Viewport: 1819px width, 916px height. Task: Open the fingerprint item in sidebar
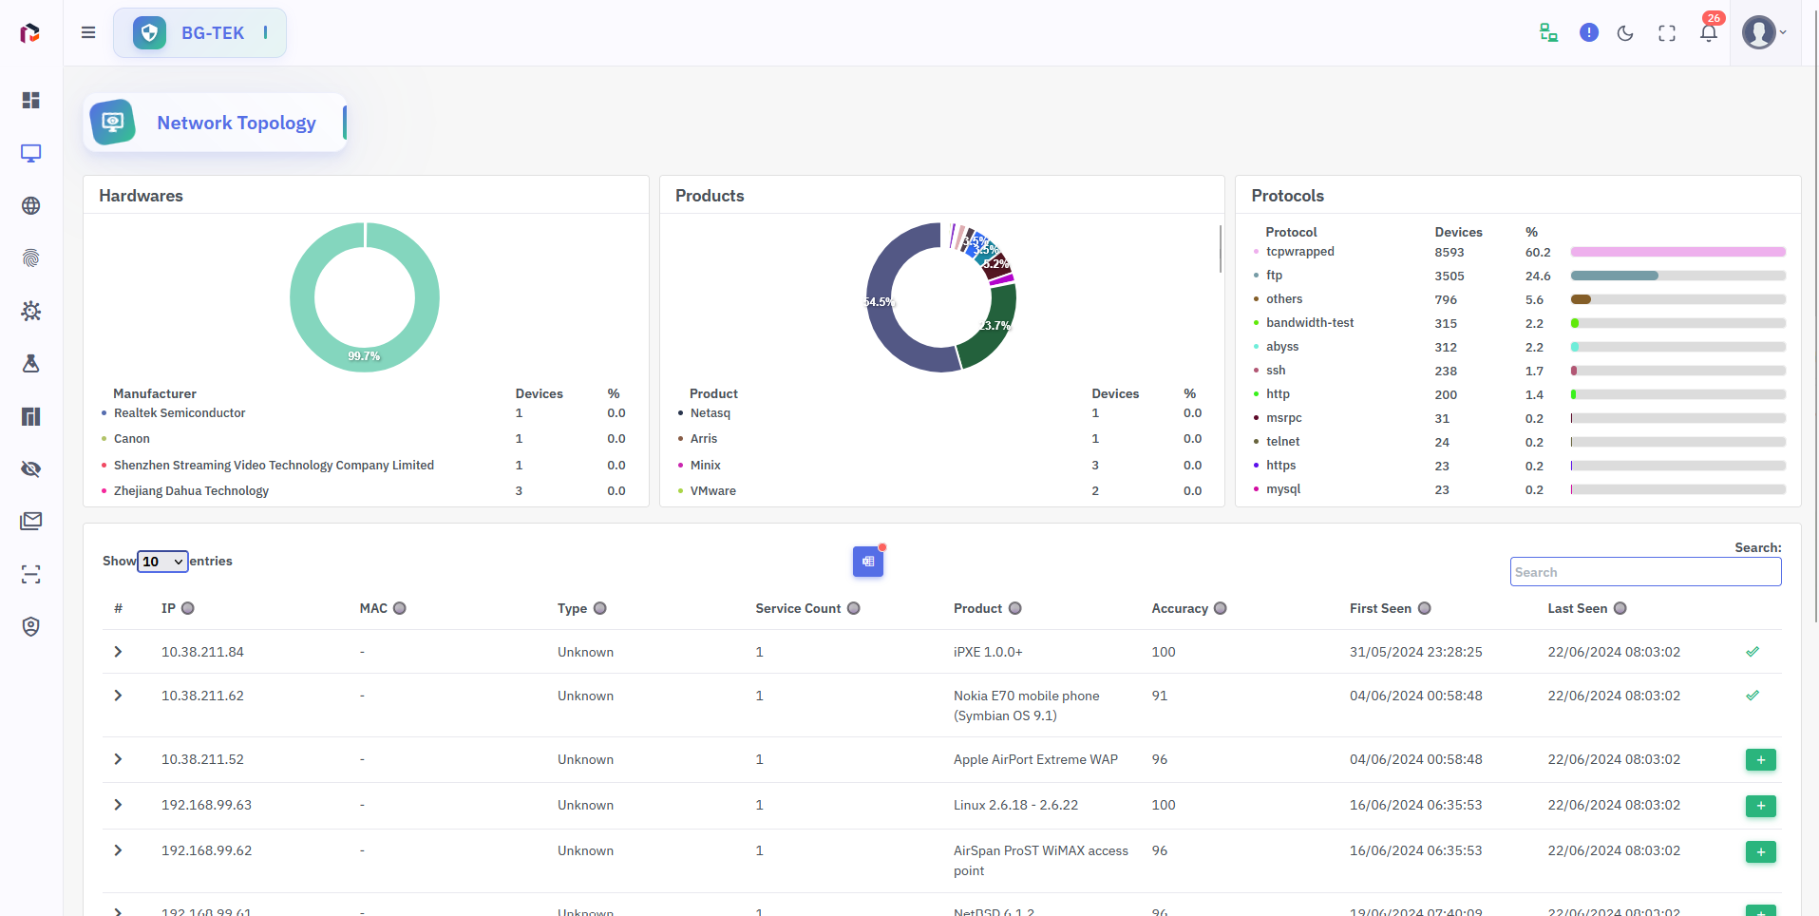[31, 258]
